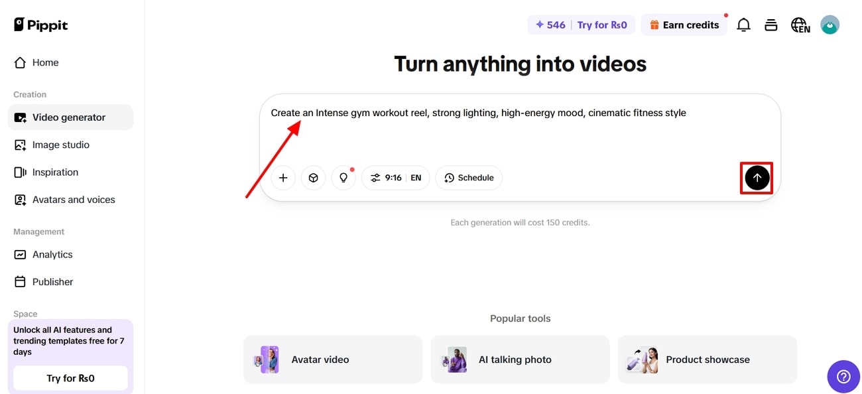The height and width of the screenshot is (394, 862).
Task: Open the user profile avatar
Action: coord(830,25)
